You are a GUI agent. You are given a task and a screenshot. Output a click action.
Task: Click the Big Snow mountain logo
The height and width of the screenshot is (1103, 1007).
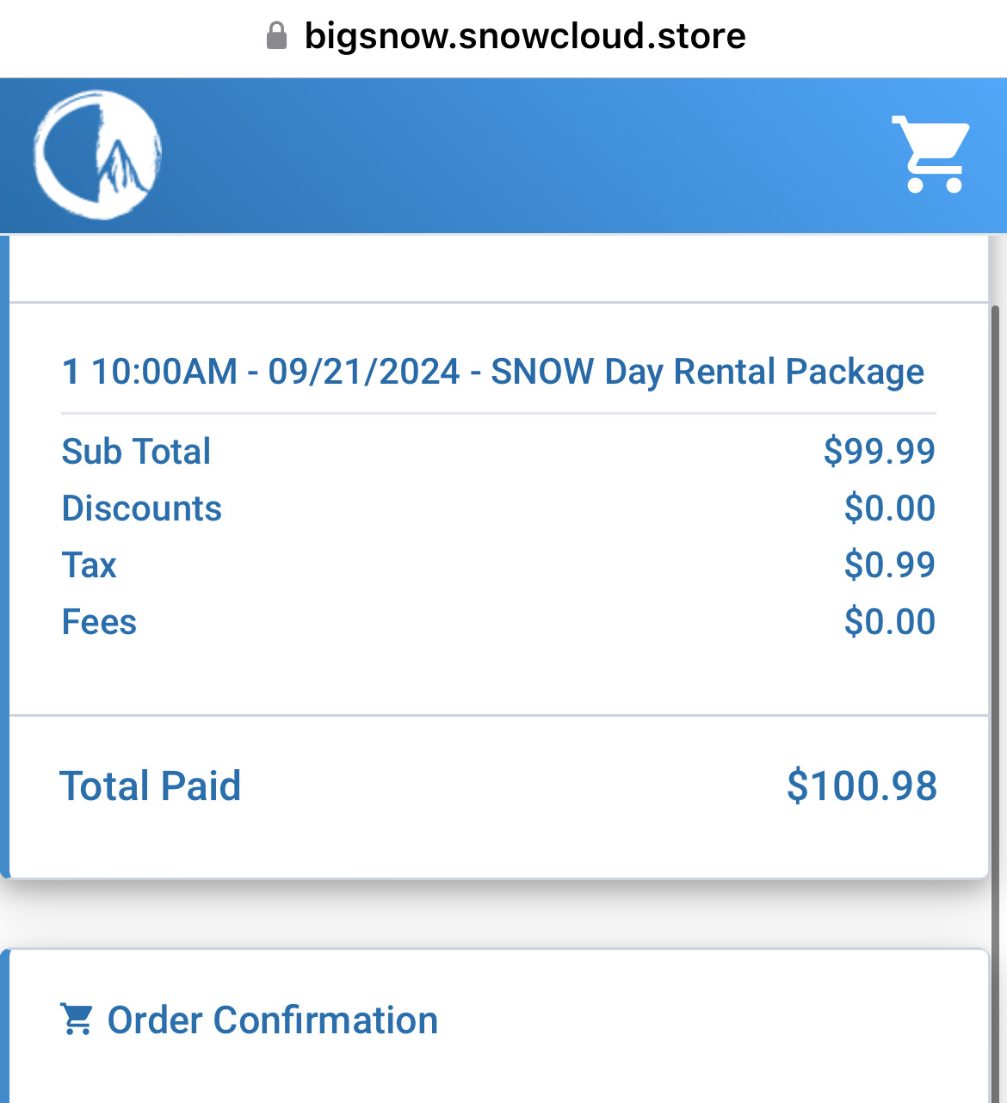point(97,156)
